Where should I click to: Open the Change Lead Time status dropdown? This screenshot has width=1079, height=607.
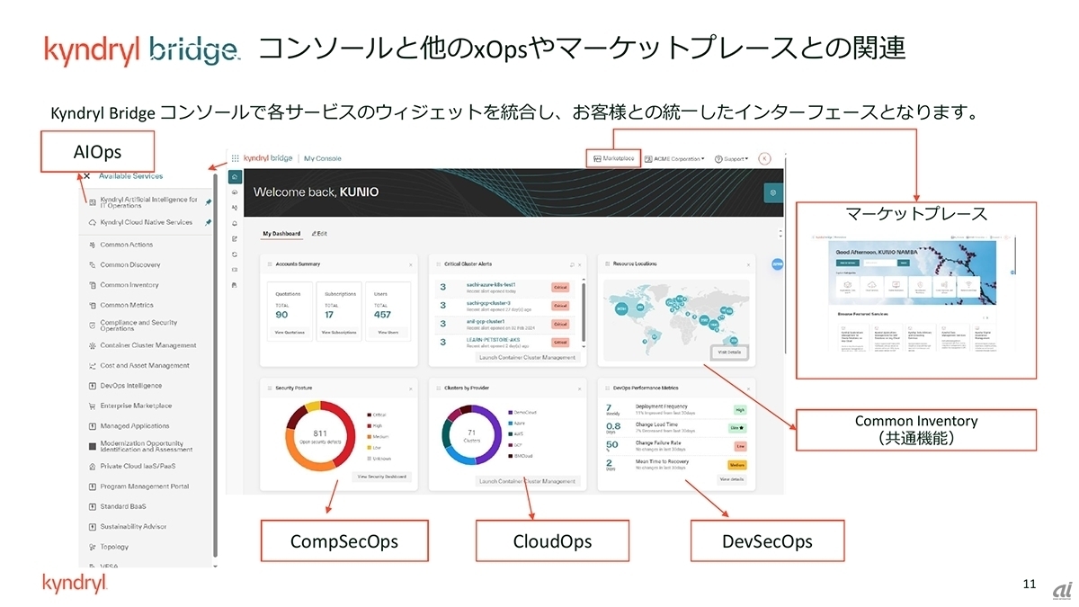point(739,428)
